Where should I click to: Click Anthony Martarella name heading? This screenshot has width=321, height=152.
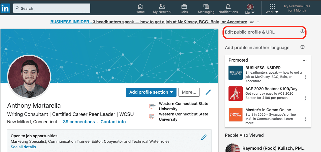[x=34, y=105]
